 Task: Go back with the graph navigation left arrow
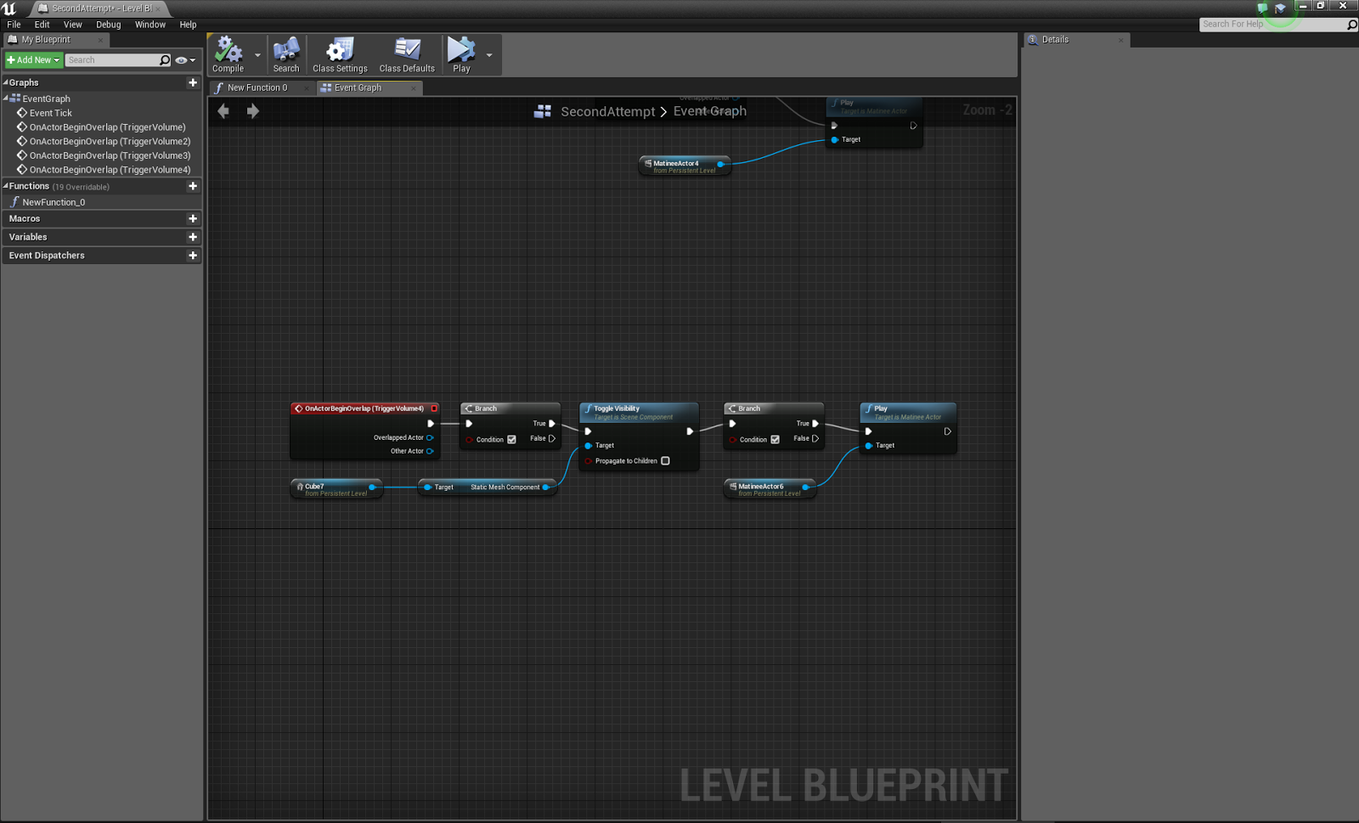tap(223, 111)
